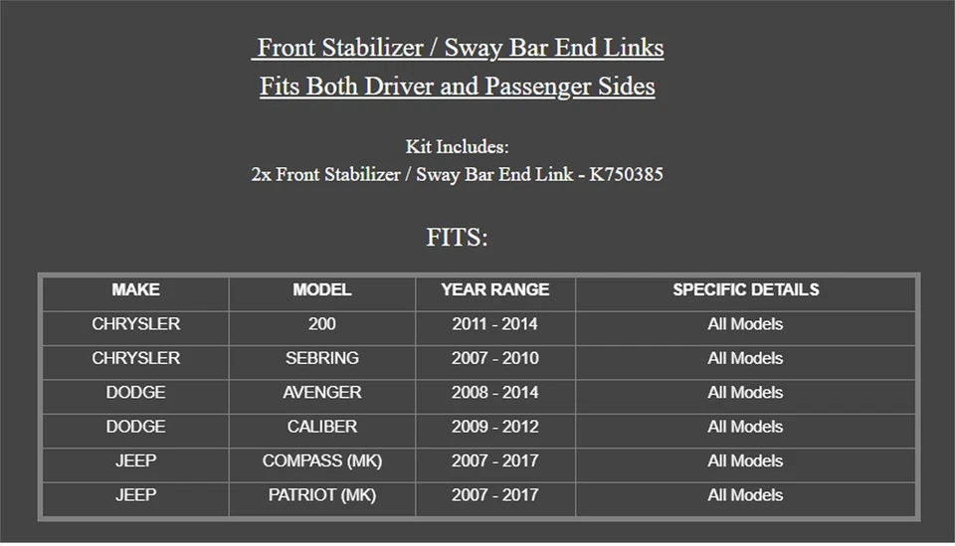Select the 2008 - 2014 year range cell

pyautogui.click(x=494, y=393)
